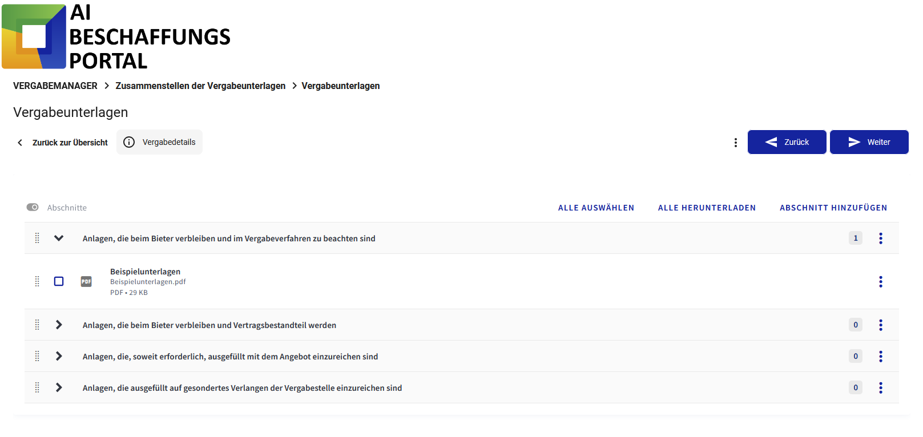Click the PDF icon of Beispielunterlagen
Viewport: 923px width, 437px height.
86,282
